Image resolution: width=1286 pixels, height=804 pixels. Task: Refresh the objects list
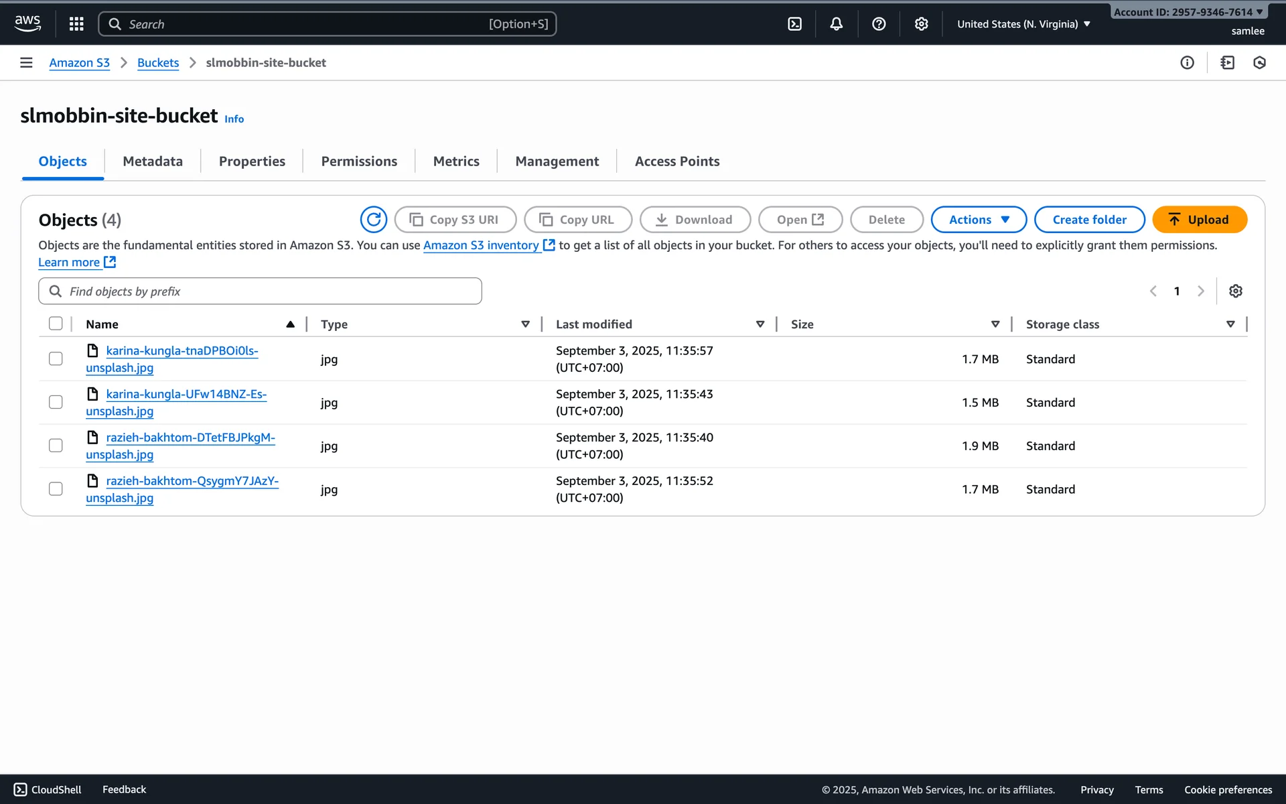tap(373, 220)
